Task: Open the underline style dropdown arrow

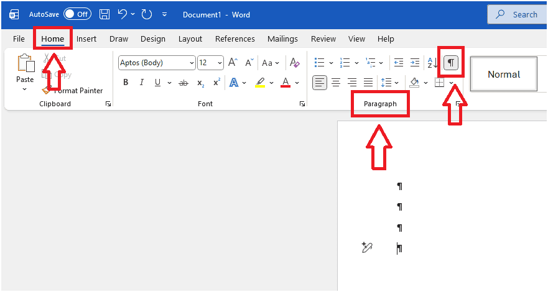Action: coord(170,83)
